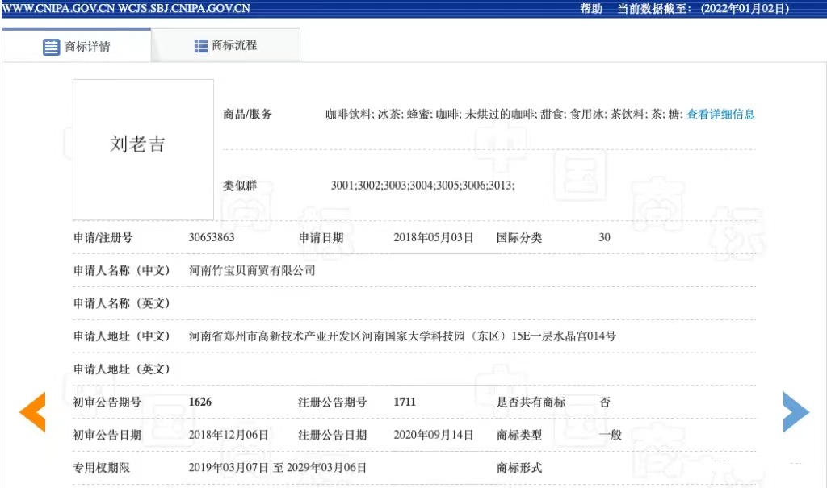
Task: Click the 注册公告期号 label
Action: (x=332, y=402)
